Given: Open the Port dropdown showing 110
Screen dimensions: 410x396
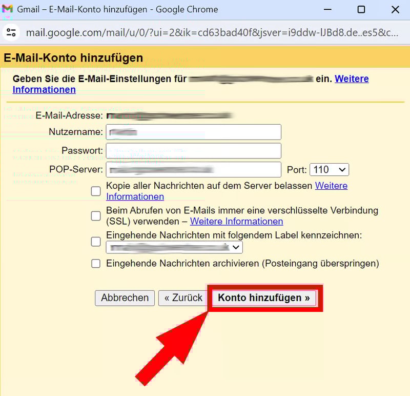Looking at the screenshot, I should (329, 170).
